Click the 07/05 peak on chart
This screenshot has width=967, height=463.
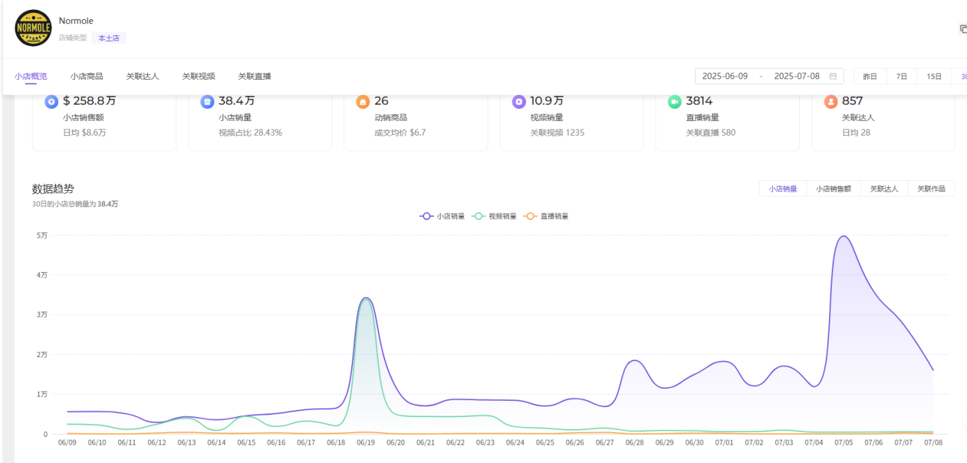click(x=843, y=237)
